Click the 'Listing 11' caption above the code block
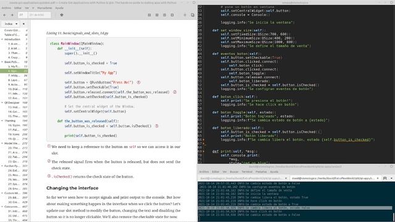This screenshot has width=395, height=222. [77, 33]
